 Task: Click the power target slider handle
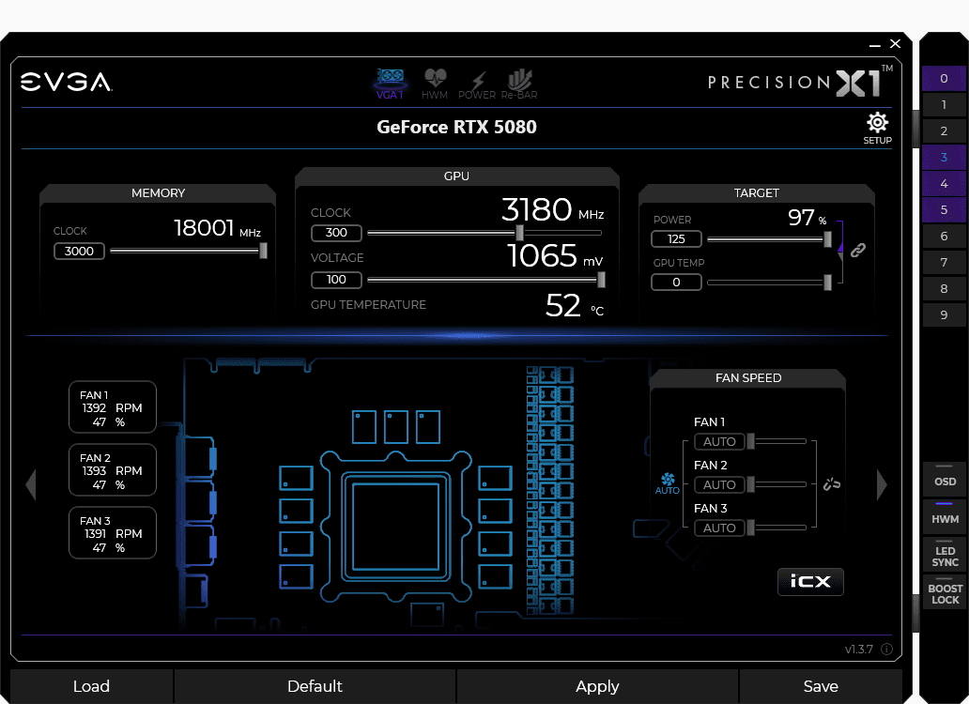point(827,239)
